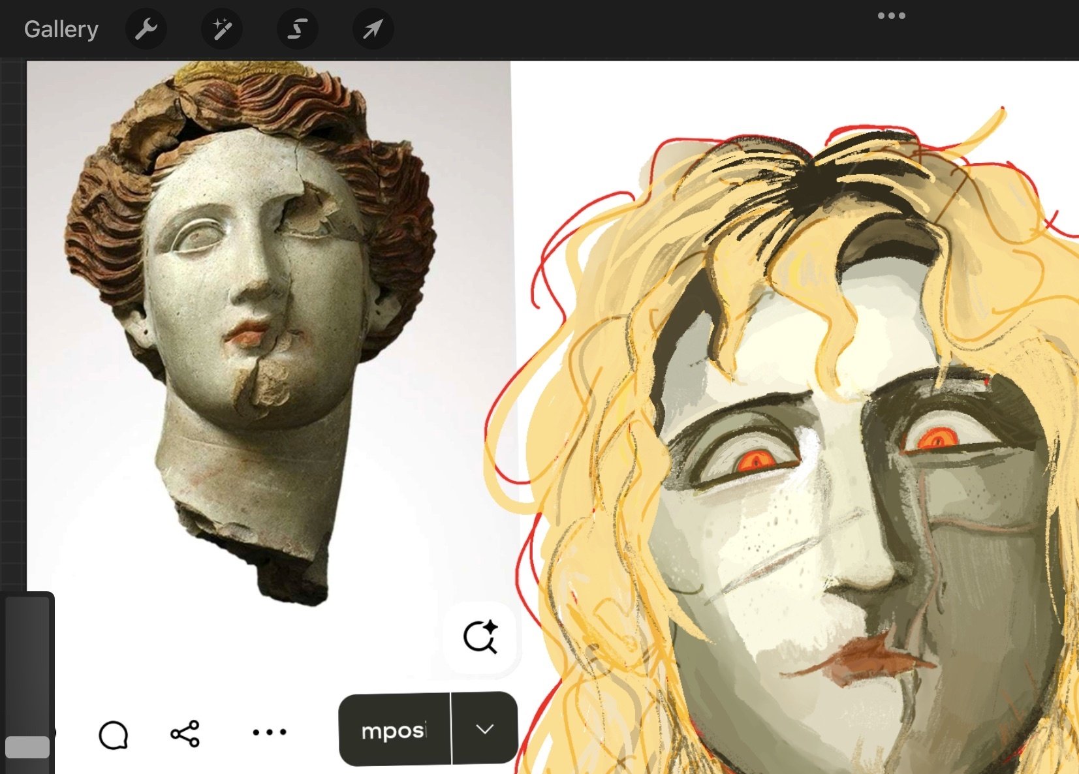Open the Actions wrench menu
1079x774 pixels.
tap(146, 29)
